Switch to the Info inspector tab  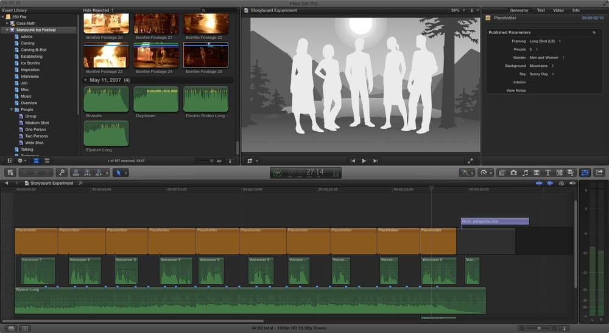tap(576, 10)
